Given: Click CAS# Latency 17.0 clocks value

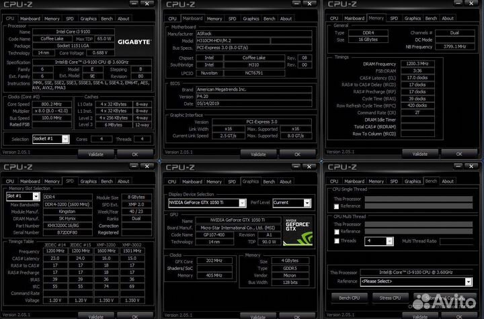Looking at the screenshot, I should point(417,78).
